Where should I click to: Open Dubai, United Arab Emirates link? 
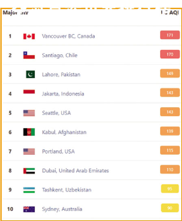76,170
